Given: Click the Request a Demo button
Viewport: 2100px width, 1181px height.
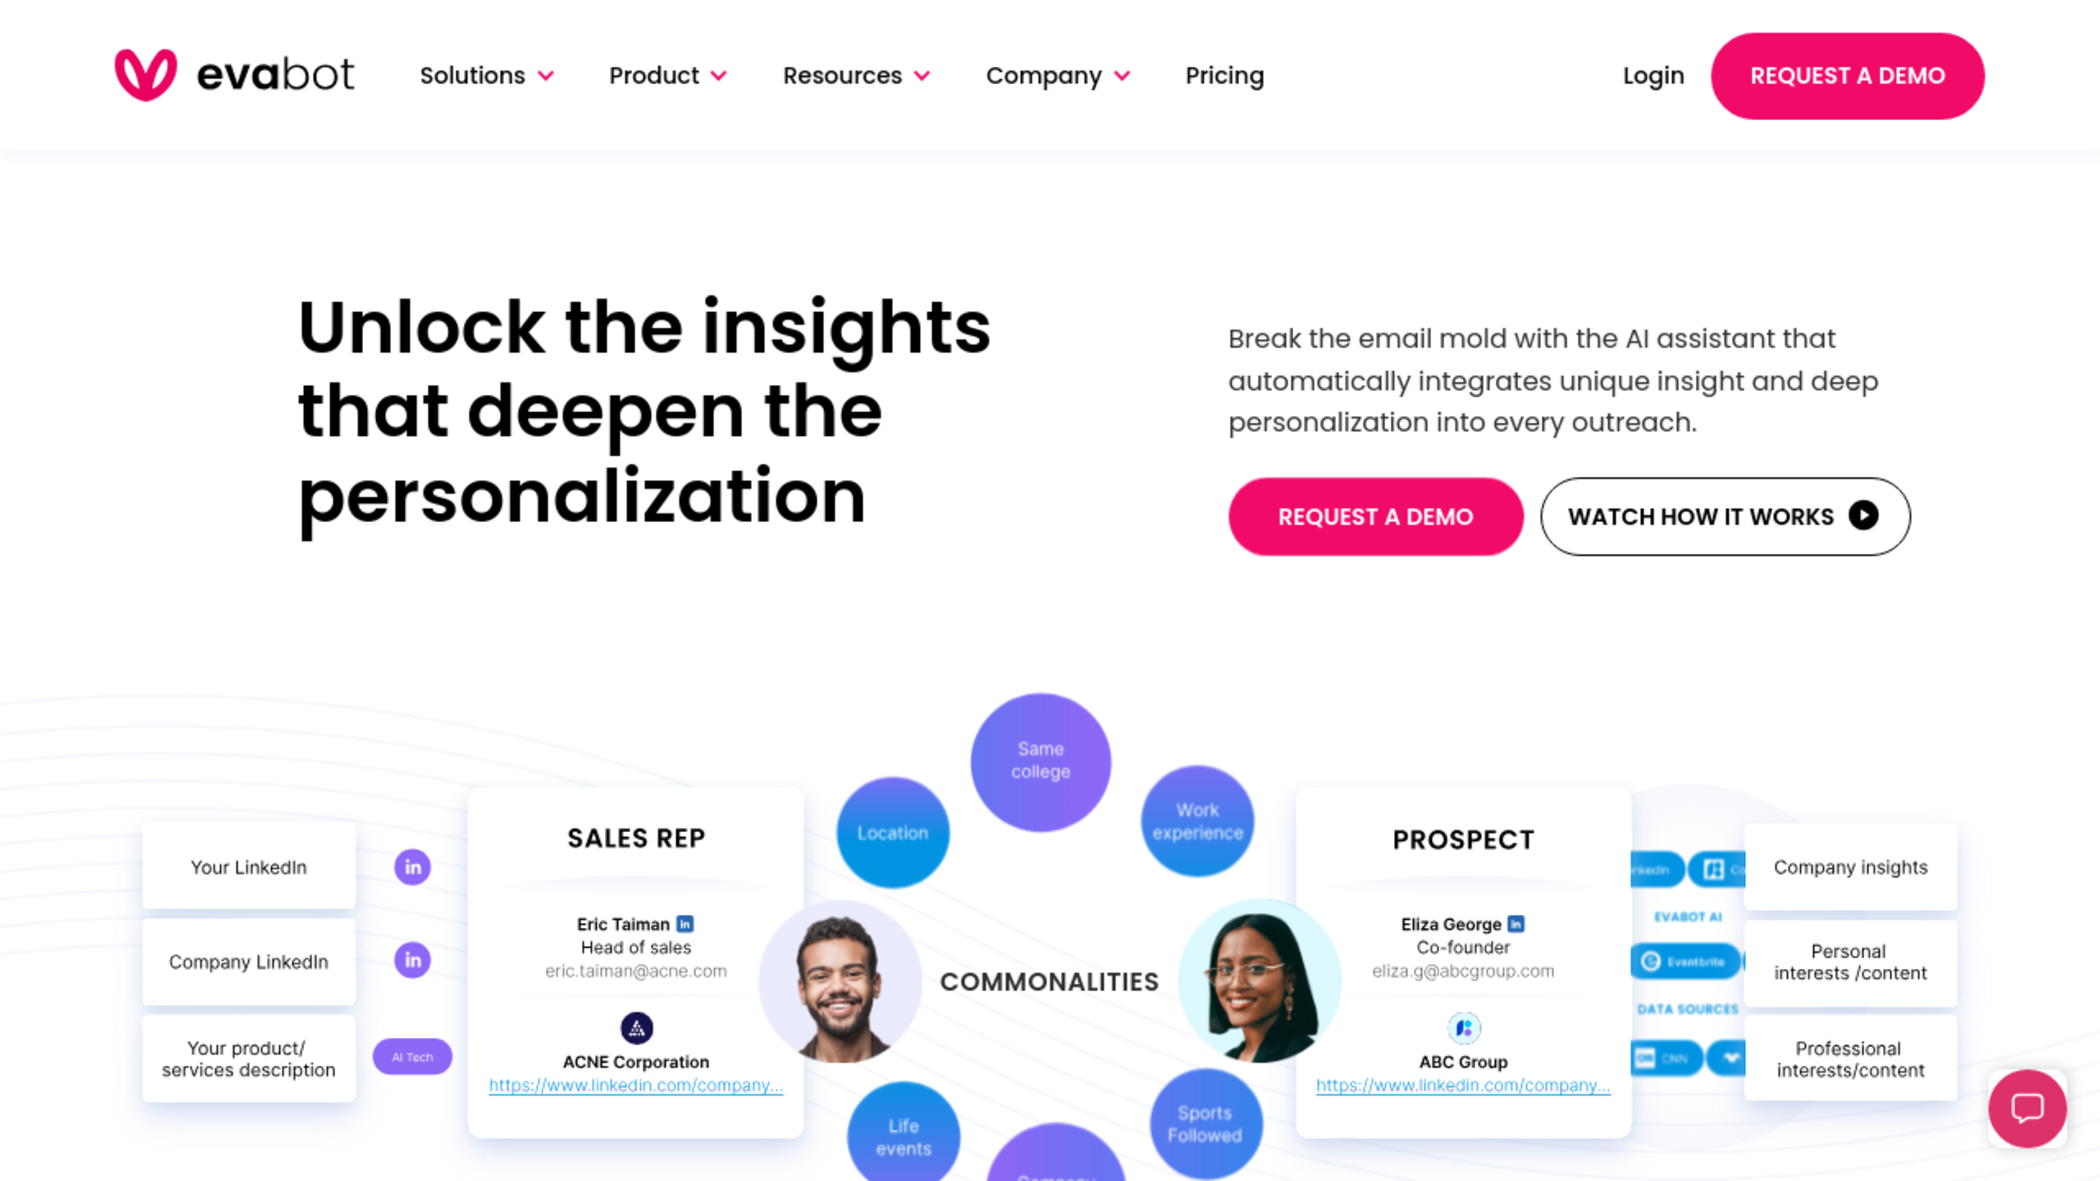Looking at the screenshot, I should tap(1374, 516).
